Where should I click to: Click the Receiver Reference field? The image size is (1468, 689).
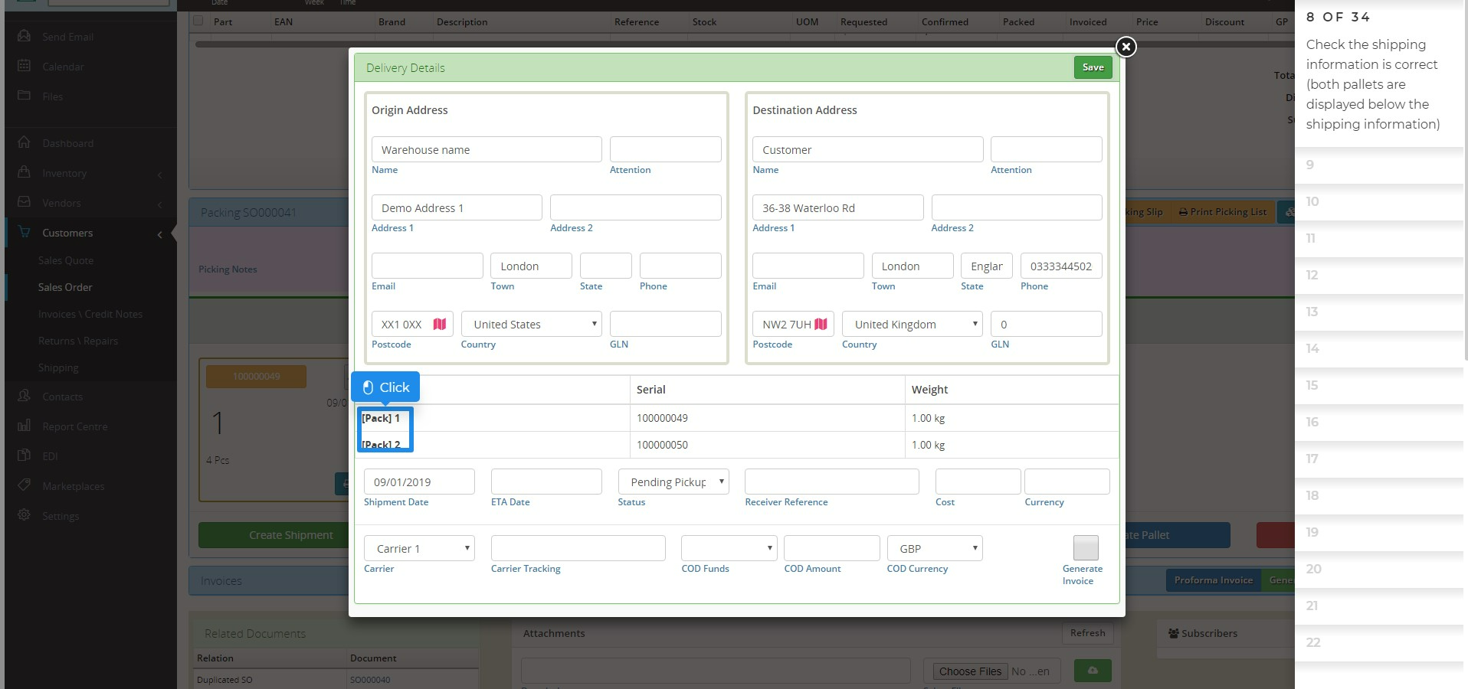tap(831, 482)
